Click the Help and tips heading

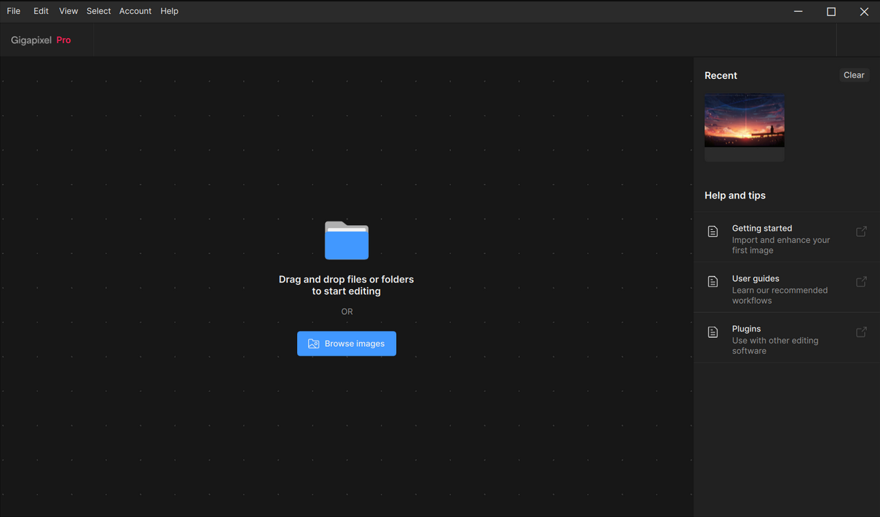click(735, 195)
